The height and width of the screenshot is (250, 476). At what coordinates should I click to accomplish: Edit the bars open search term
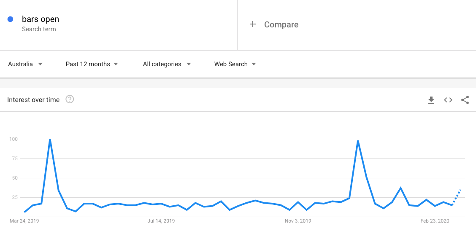(x=41, y=19)
